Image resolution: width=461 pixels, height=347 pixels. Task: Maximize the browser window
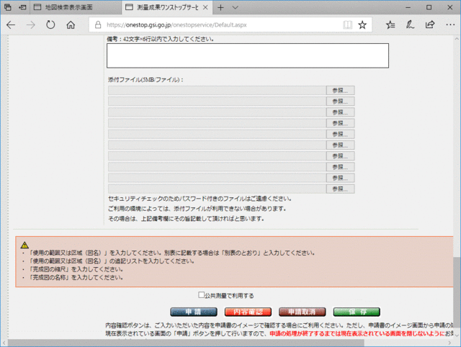[429, 8]
